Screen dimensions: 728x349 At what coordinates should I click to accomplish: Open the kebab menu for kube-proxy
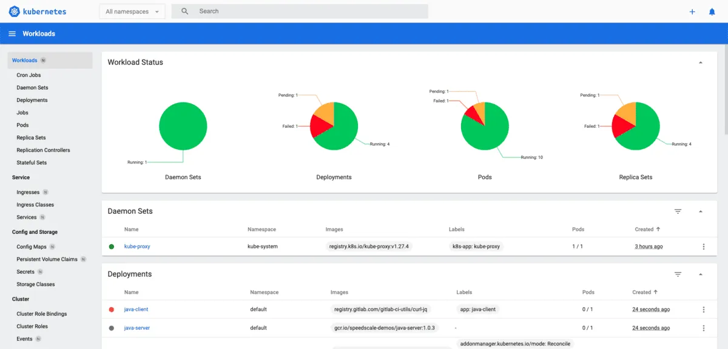coord(704,247)
